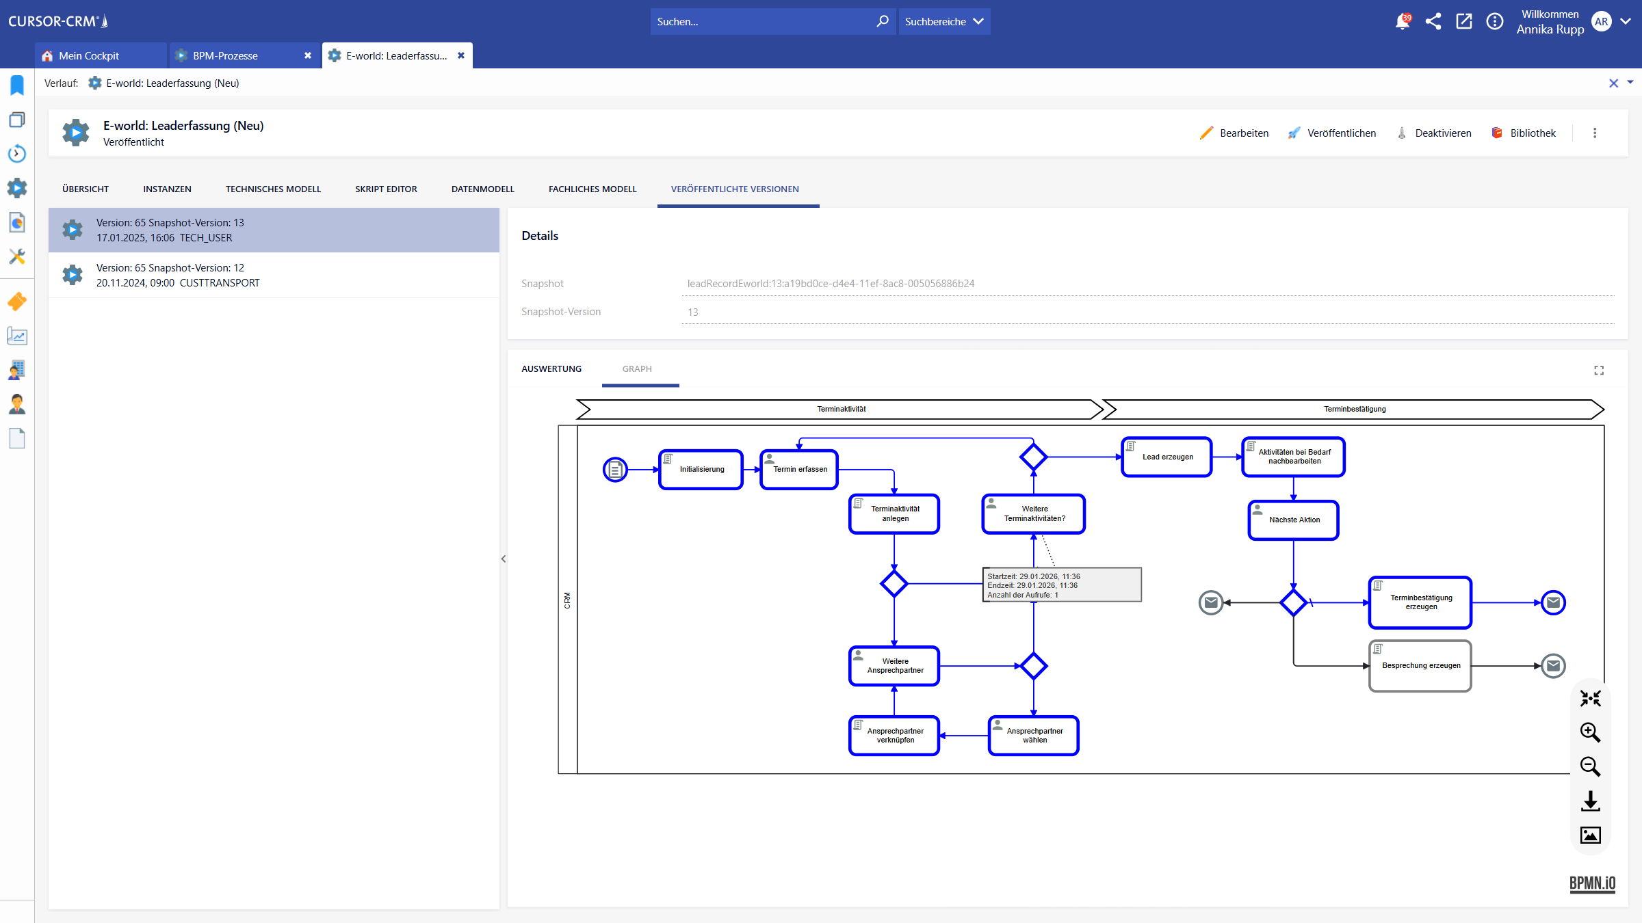Close the BPM-Prozesse tab
The height and width of the screenshot is (923, 1642).
pos(308,56)
